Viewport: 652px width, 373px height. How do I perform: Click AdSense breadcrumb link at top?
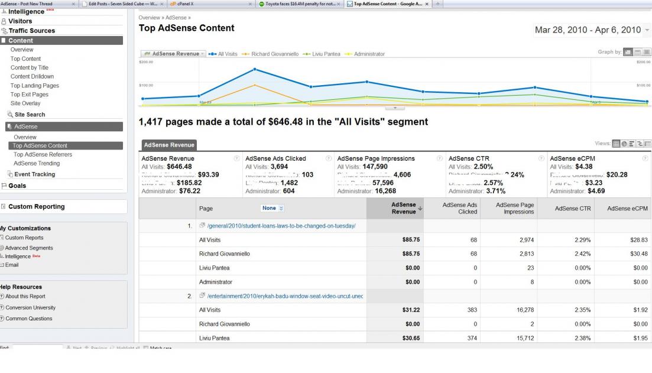(x=176, y=18)
